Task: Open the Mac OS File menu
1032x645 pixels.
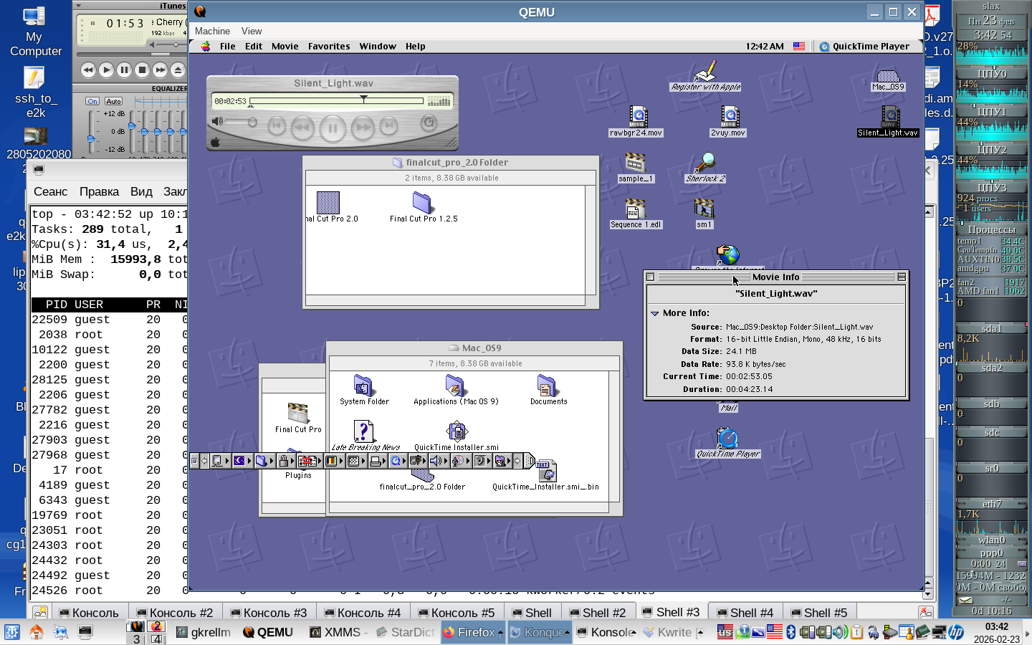Action: click(228, 47)
